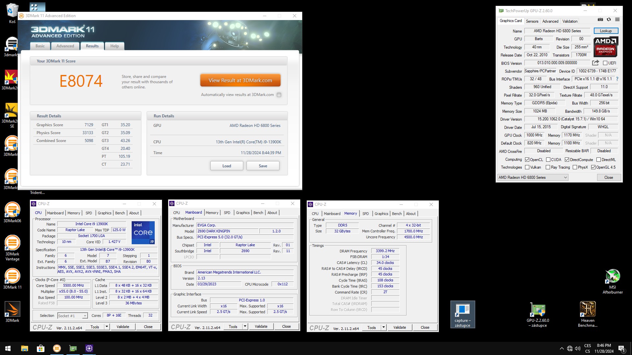Toggle the DirectML checkbox
The height and width of the screenshot is (355, 632).
point(598,159)
